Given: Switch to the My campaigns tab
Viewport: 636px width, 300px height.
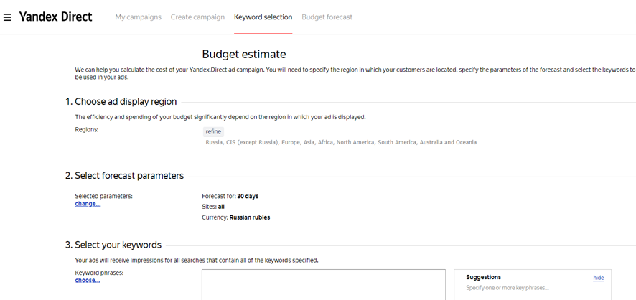Looking at the screenshot, I should tap(138, 17).
